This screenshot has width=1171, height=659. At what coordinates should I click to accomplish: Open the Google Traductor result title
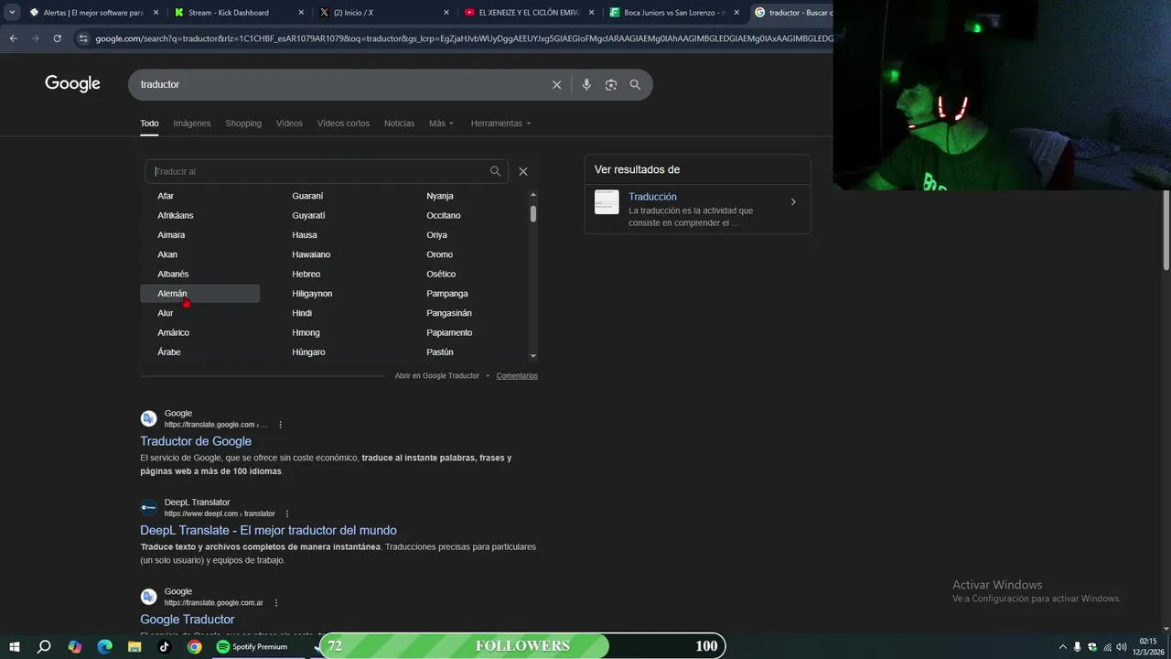pyautogui.click(x=188, y=620)
